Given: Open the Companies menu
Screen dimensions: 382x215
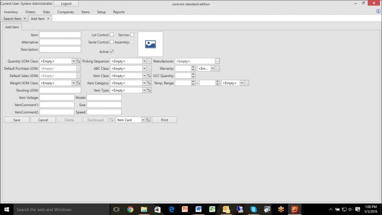Looking at the screenshot, I should 65,12.
